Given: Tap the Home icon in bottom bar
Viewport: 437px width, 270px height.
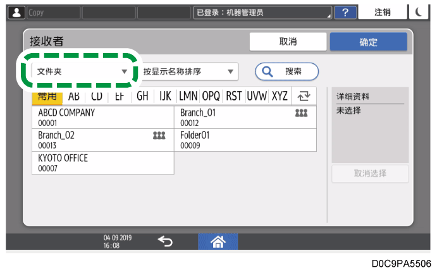Looking at the screenshot, I should (218, 241).
